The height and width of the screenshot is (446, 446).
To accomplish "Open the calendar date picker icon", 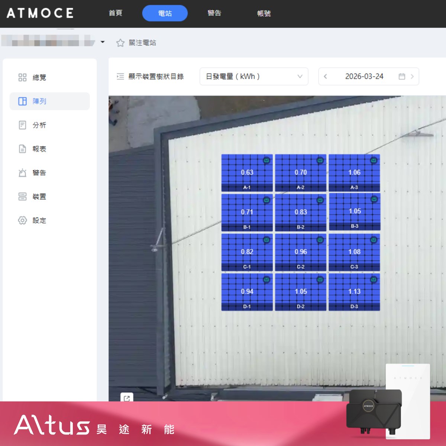I will [402, 77].
